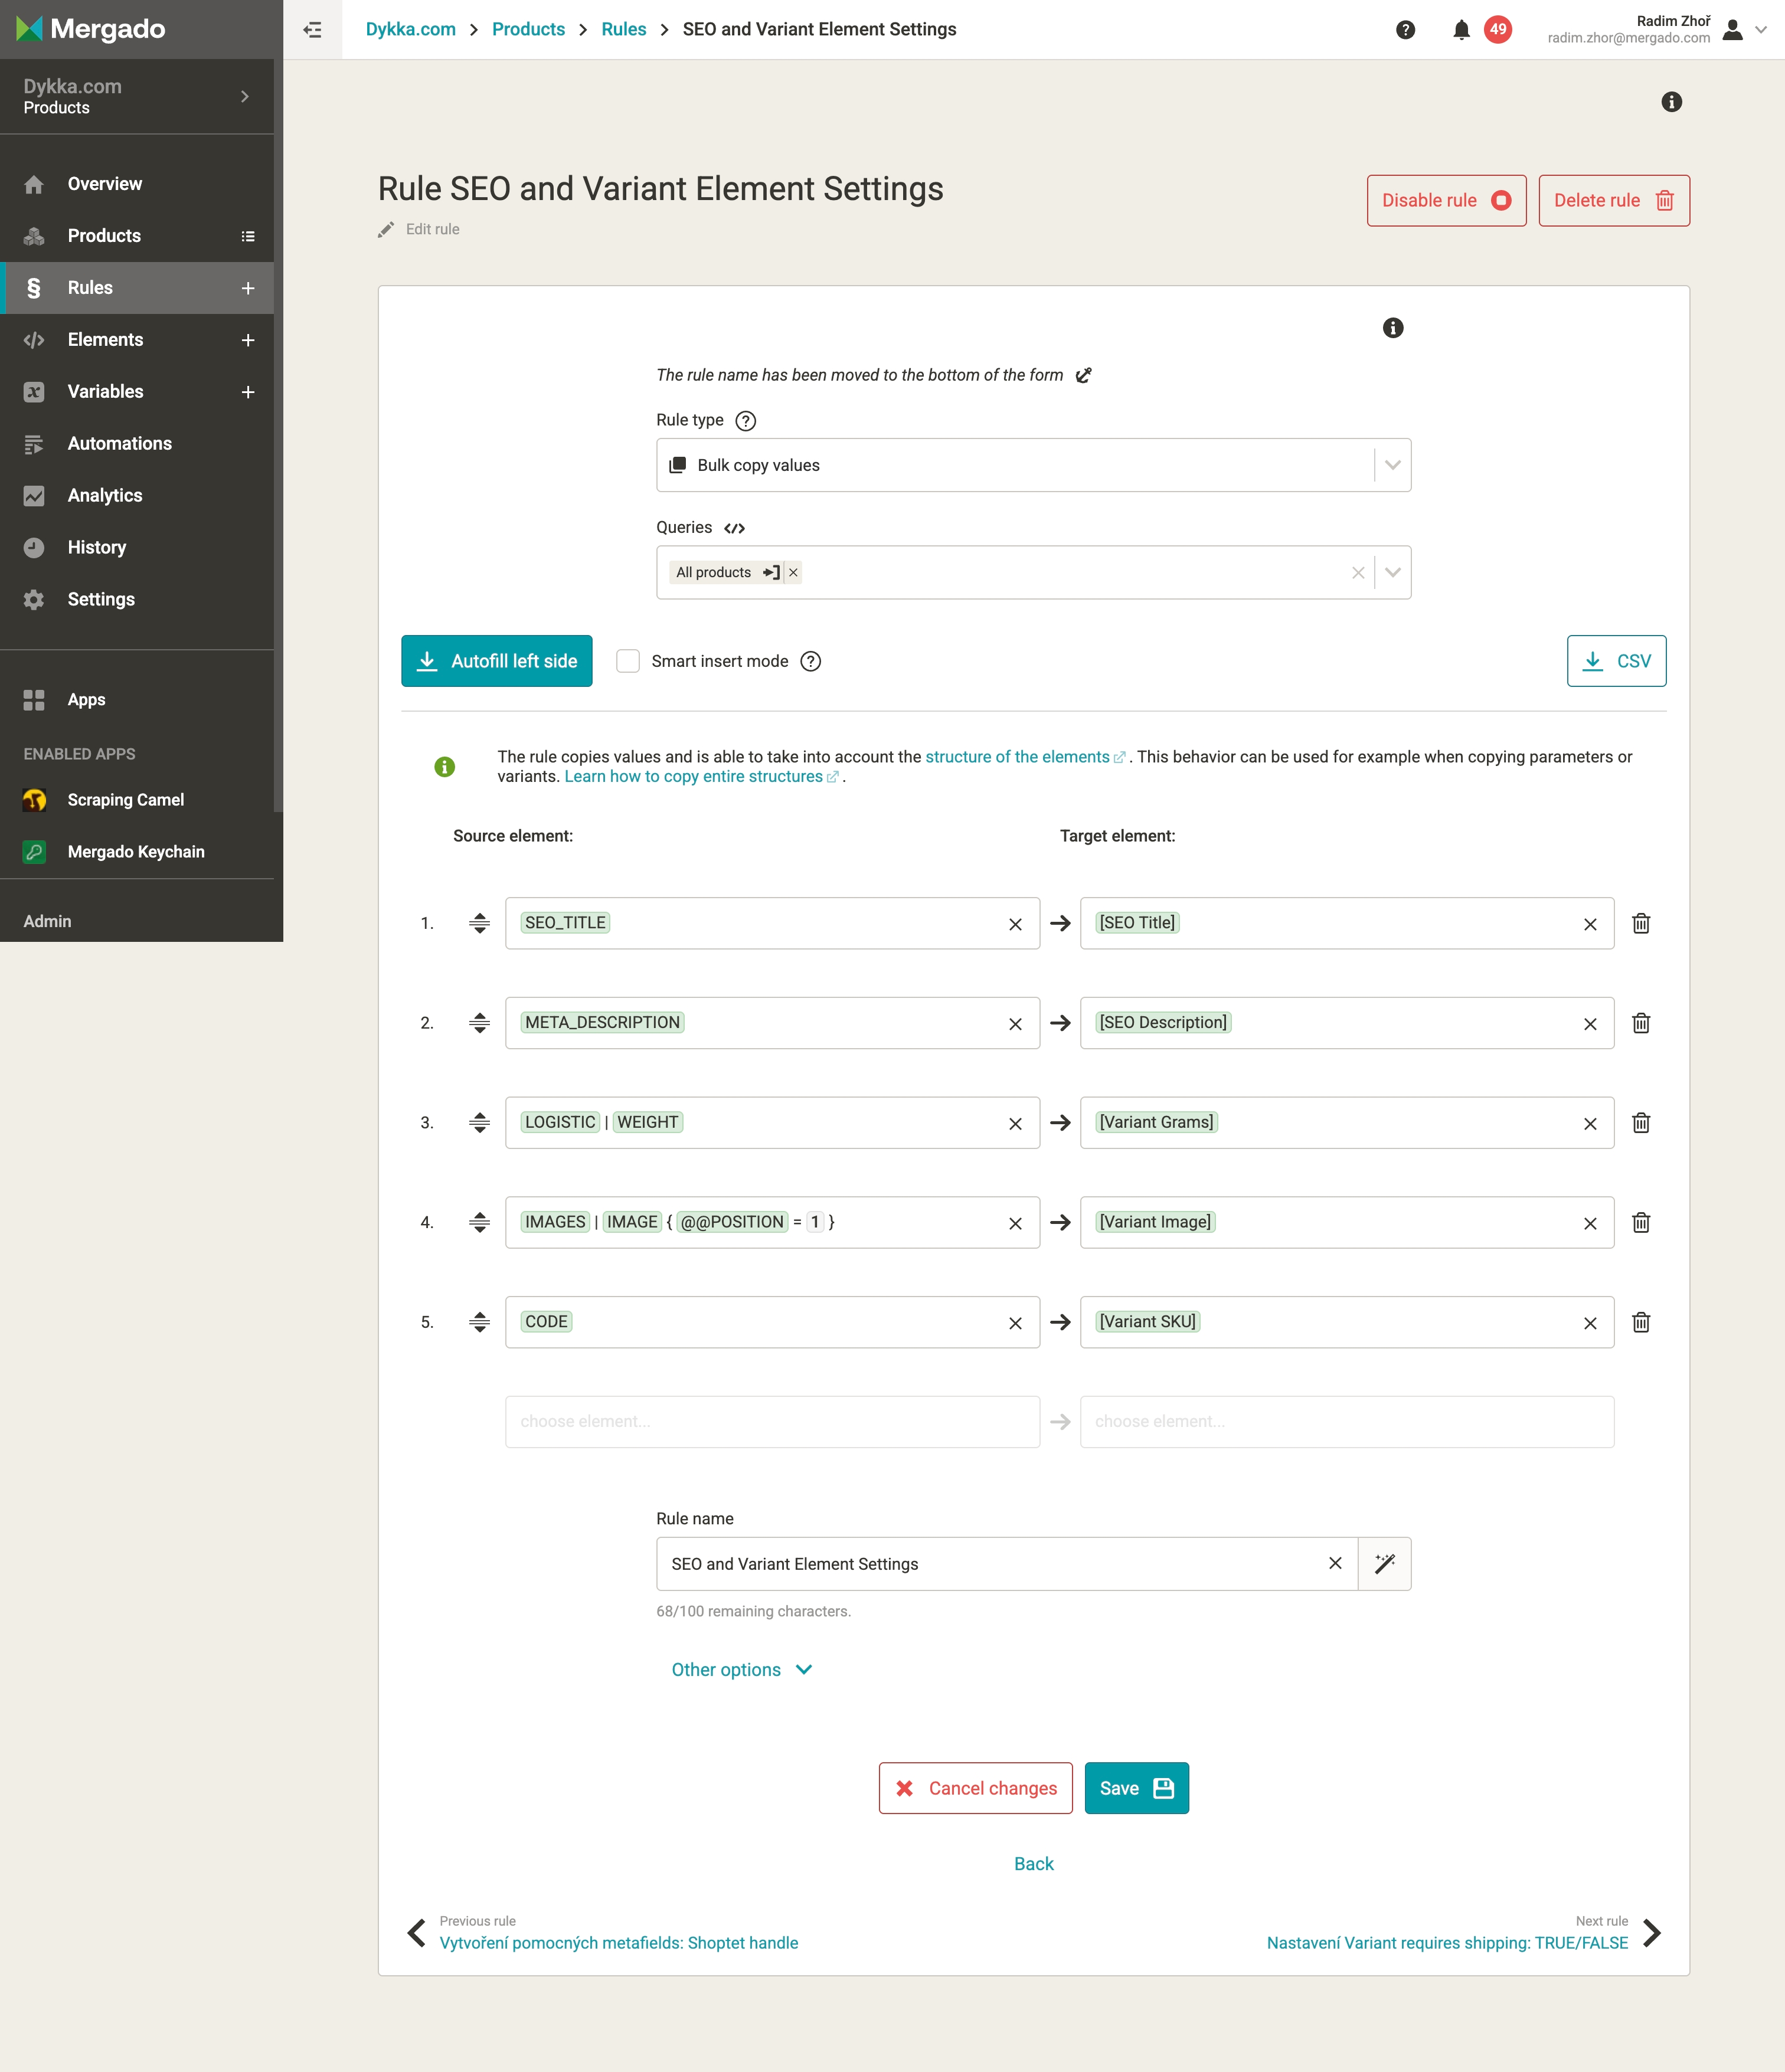Click the Queries code editor icon
This screenshot has height=2072, width=1785.
(735, 528)
